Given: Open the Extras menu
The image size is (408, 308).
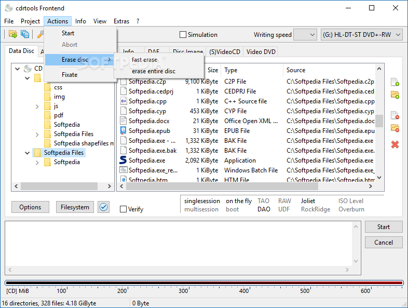Looking at the screenshot, I should pos(121,21).
